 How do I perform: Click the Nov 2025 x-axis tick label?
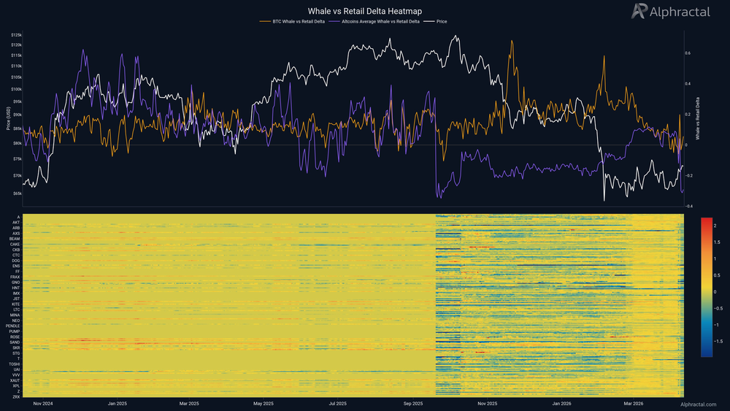[x=487, y=403]
